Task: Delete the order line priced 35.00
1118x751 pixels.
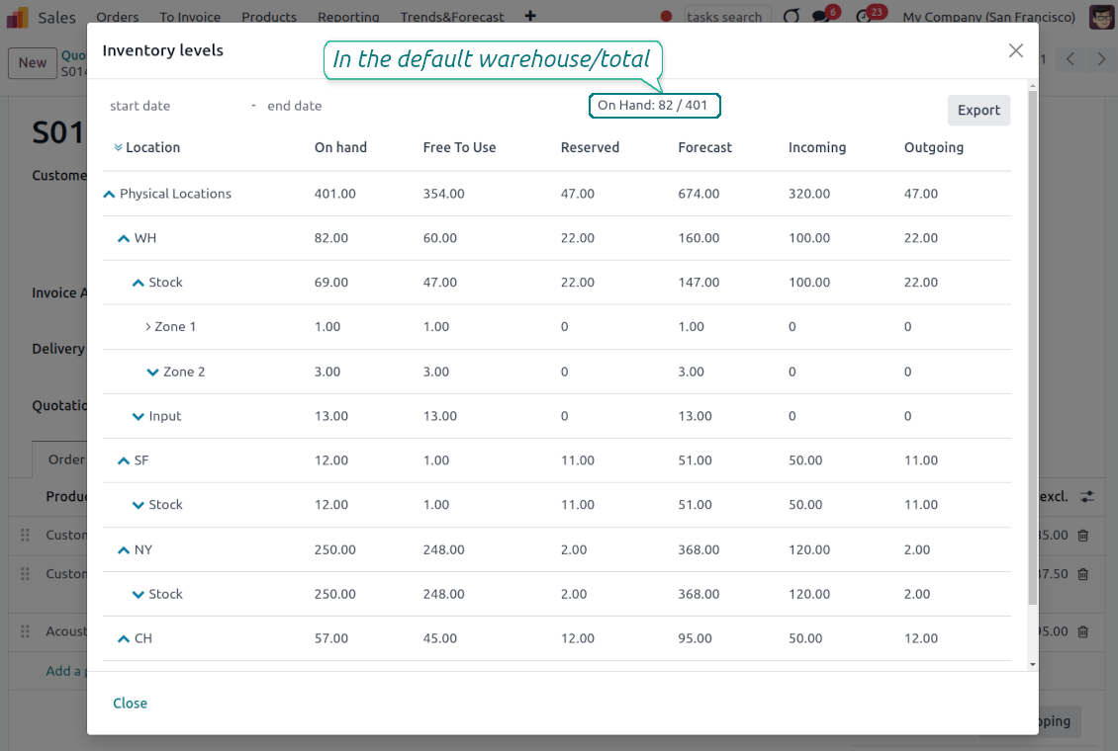Action: tap(1083, 536)
